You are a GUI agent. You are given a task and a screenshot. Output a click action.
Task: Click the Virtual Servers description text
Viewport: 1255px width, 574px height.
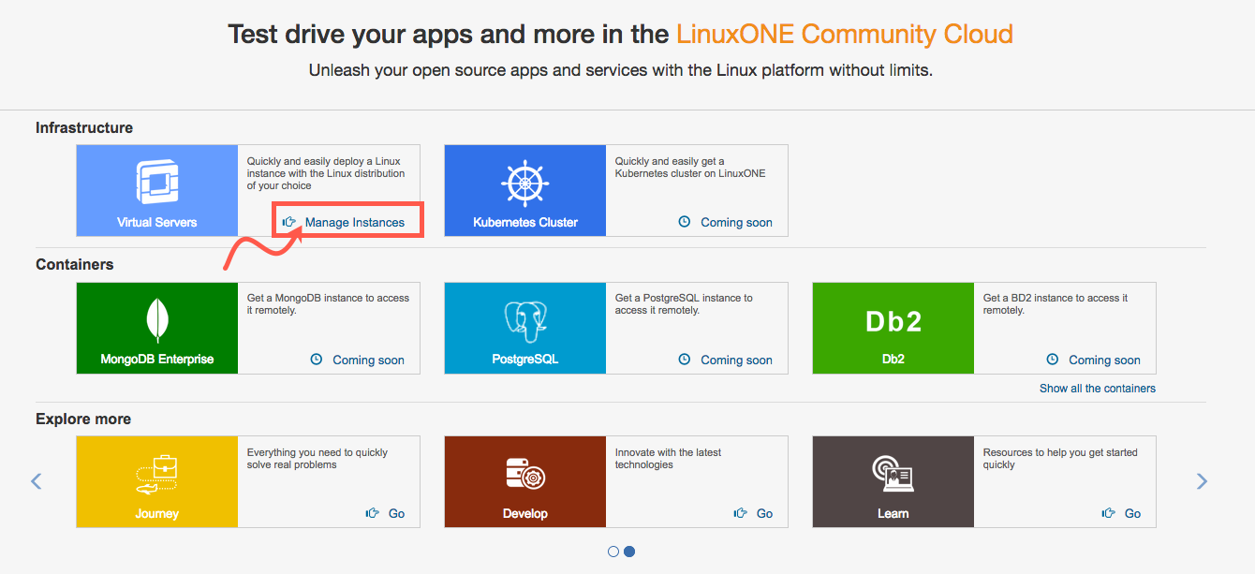(326, 173)
